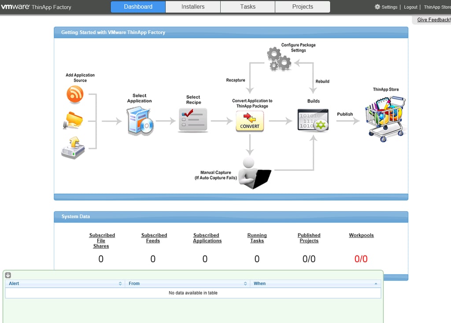Open the Workpools link

point(361,235)
